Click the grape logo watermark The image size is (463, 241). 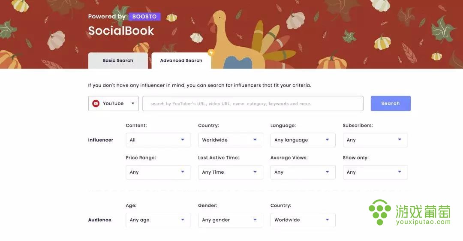click(x=380, y=212)
